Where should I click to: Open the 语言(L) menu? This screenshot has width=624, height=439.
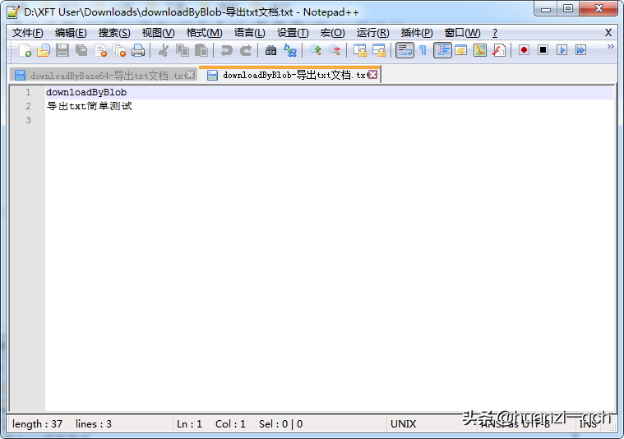(250, 33)
